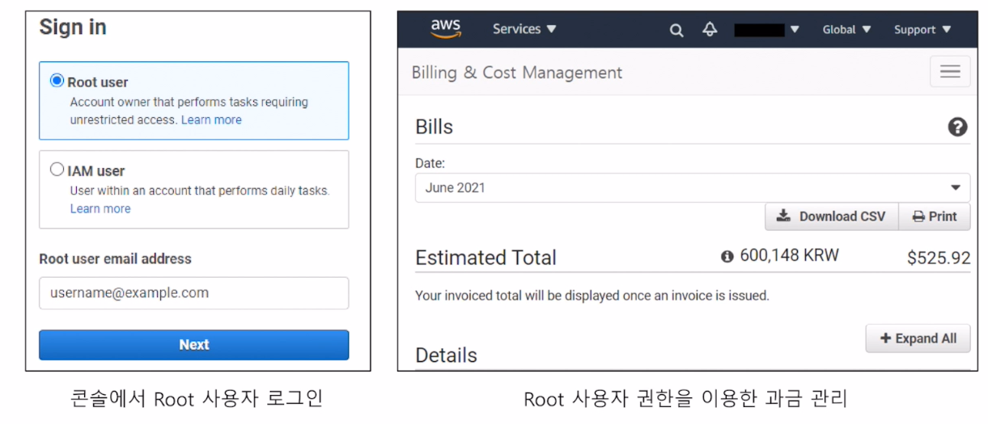
Task: Click the Download CSV button
Action: click(x=832, y=216)
